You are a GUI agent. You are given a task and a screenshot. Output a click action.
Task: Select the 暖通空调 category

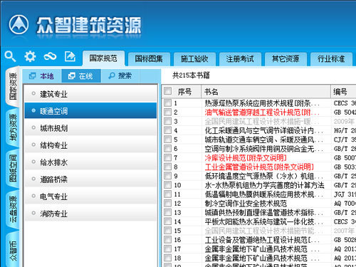tap(90, 110)
